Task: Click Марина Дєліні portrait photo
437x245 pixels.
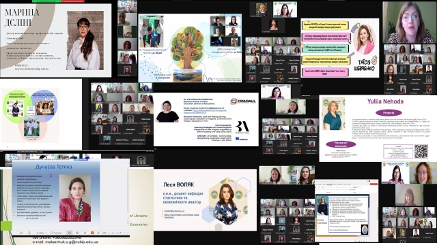Action: point(85,41)
